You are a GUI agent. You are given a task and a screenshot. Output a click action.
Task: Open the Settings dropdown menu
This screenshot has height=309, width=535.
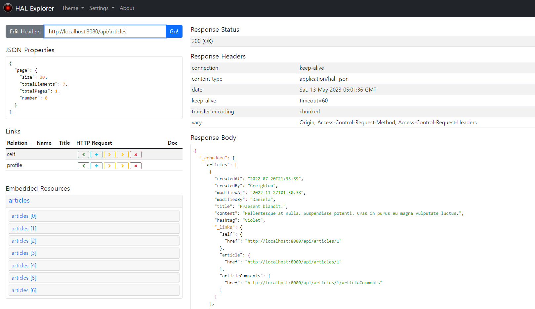pos(102,8)
